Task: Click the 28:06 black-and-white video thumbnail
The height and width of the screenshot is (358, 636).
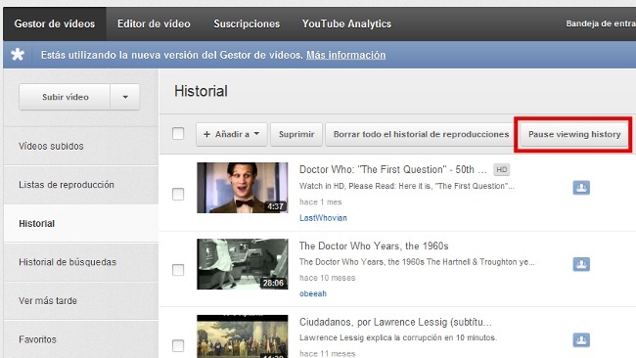Action: (x=243, y=264)
